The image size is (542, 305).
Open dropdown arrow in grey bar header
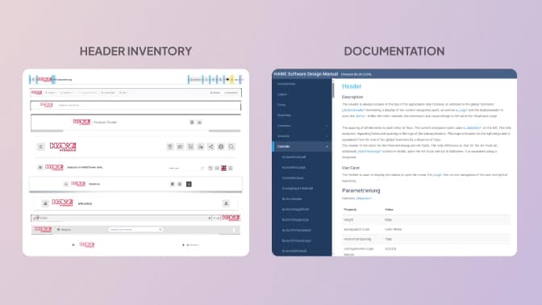(x=209, y=218)
